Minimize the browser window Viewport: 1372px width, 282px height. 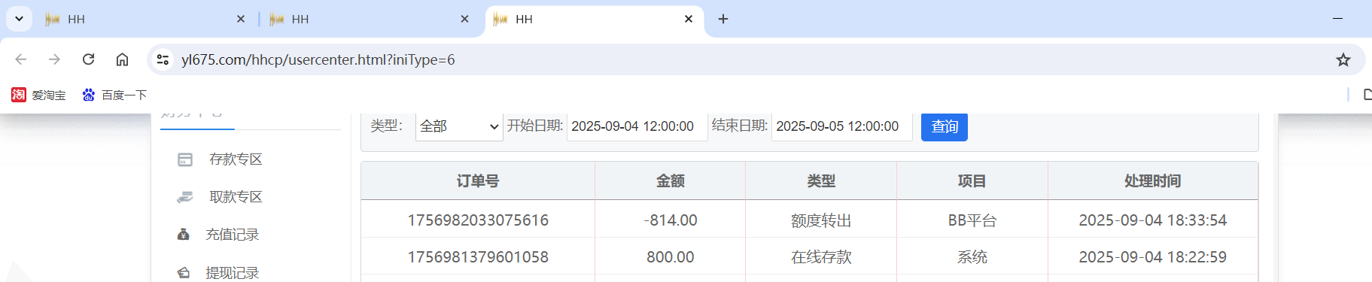point(1337,19)
